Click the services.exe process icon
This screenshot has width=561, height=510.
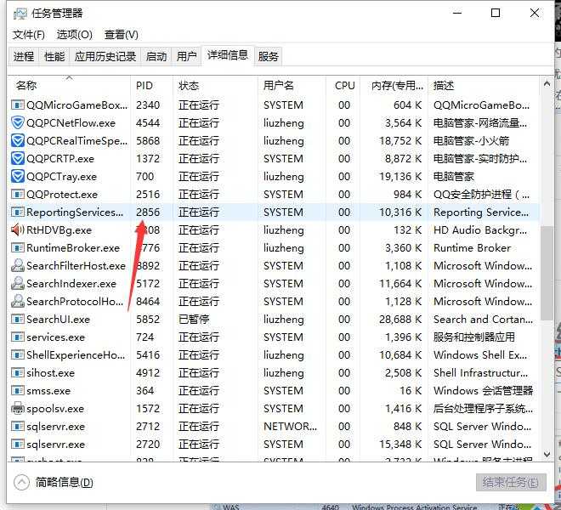pos(18,337)
